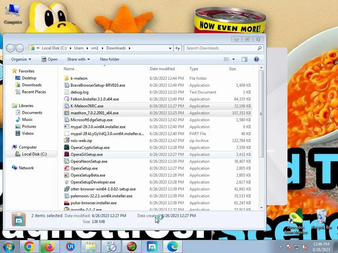The image size is (338, 253).
Task: Open the Share with dropdown
Action: (x=79, y=59)
